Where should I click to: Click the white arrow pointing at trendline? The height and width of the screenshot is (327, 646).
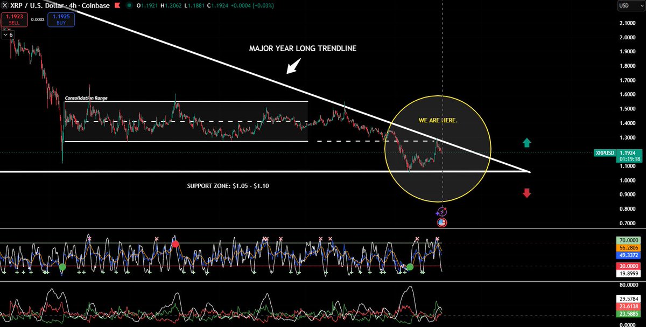[x=293, y=67]
